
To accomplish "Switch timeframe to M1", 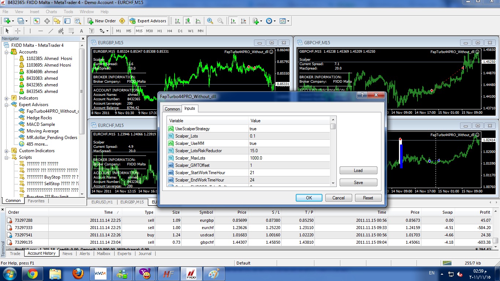I will click(x=119, y=31).
